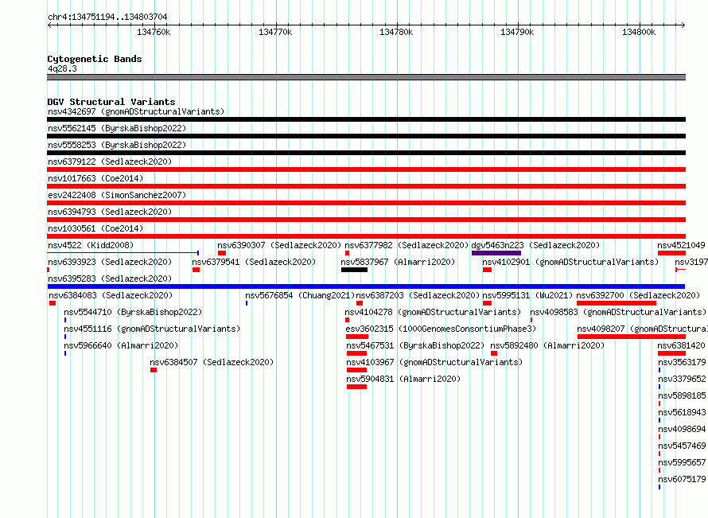Open the nsv5558253 ByrskaBishop2022 variant label

117,145
